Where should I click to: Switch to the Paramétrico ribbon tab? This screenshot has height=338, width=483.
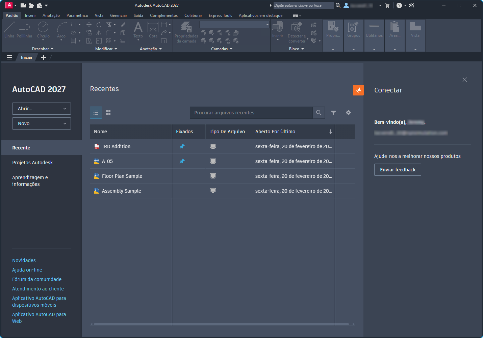[x=77, y=16]
